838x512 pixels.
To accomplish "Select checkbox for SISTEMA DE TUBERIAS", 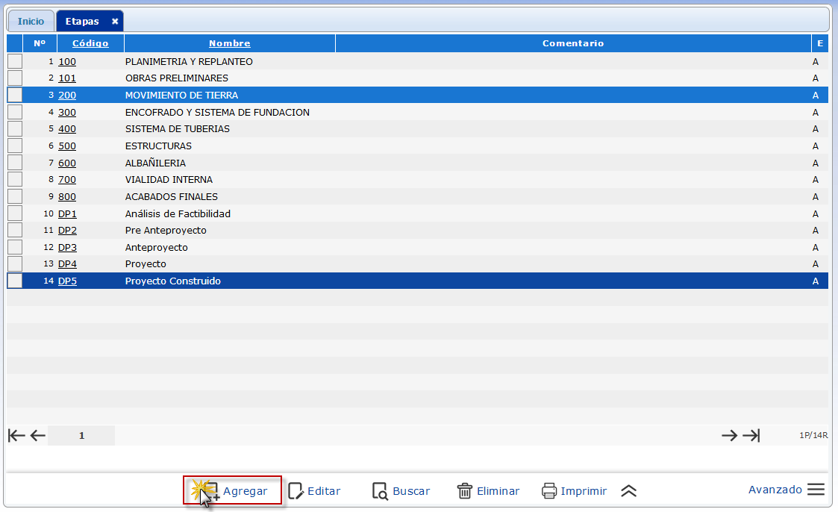I will tap(15, 129).
